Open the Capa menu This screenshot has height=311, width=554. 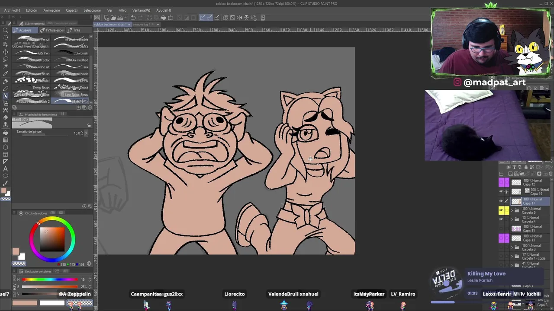click(71, 10)
